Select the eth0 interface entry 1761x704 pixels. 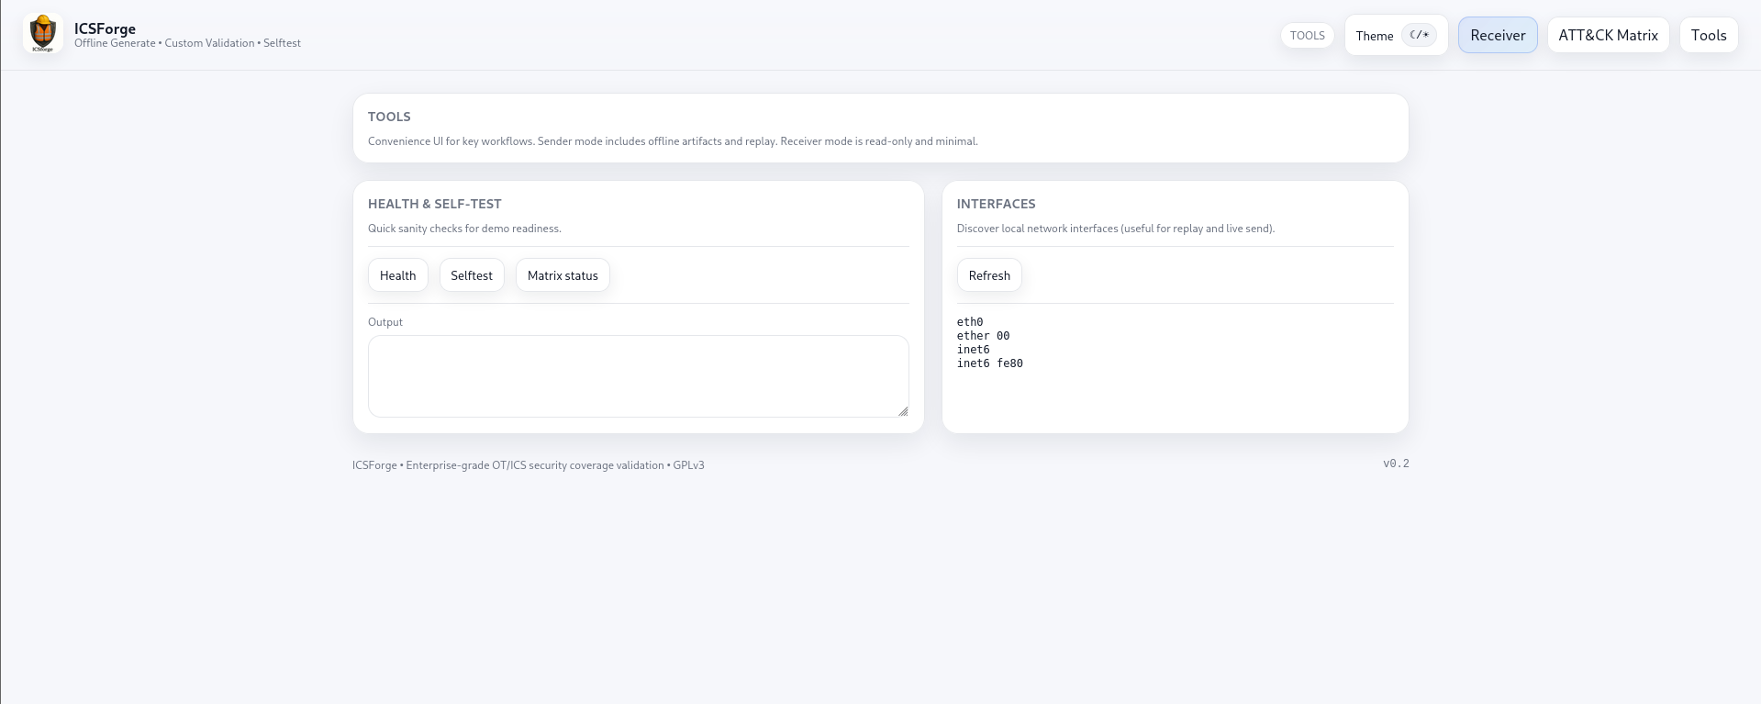pyautogui.click(x=969, y=322)
